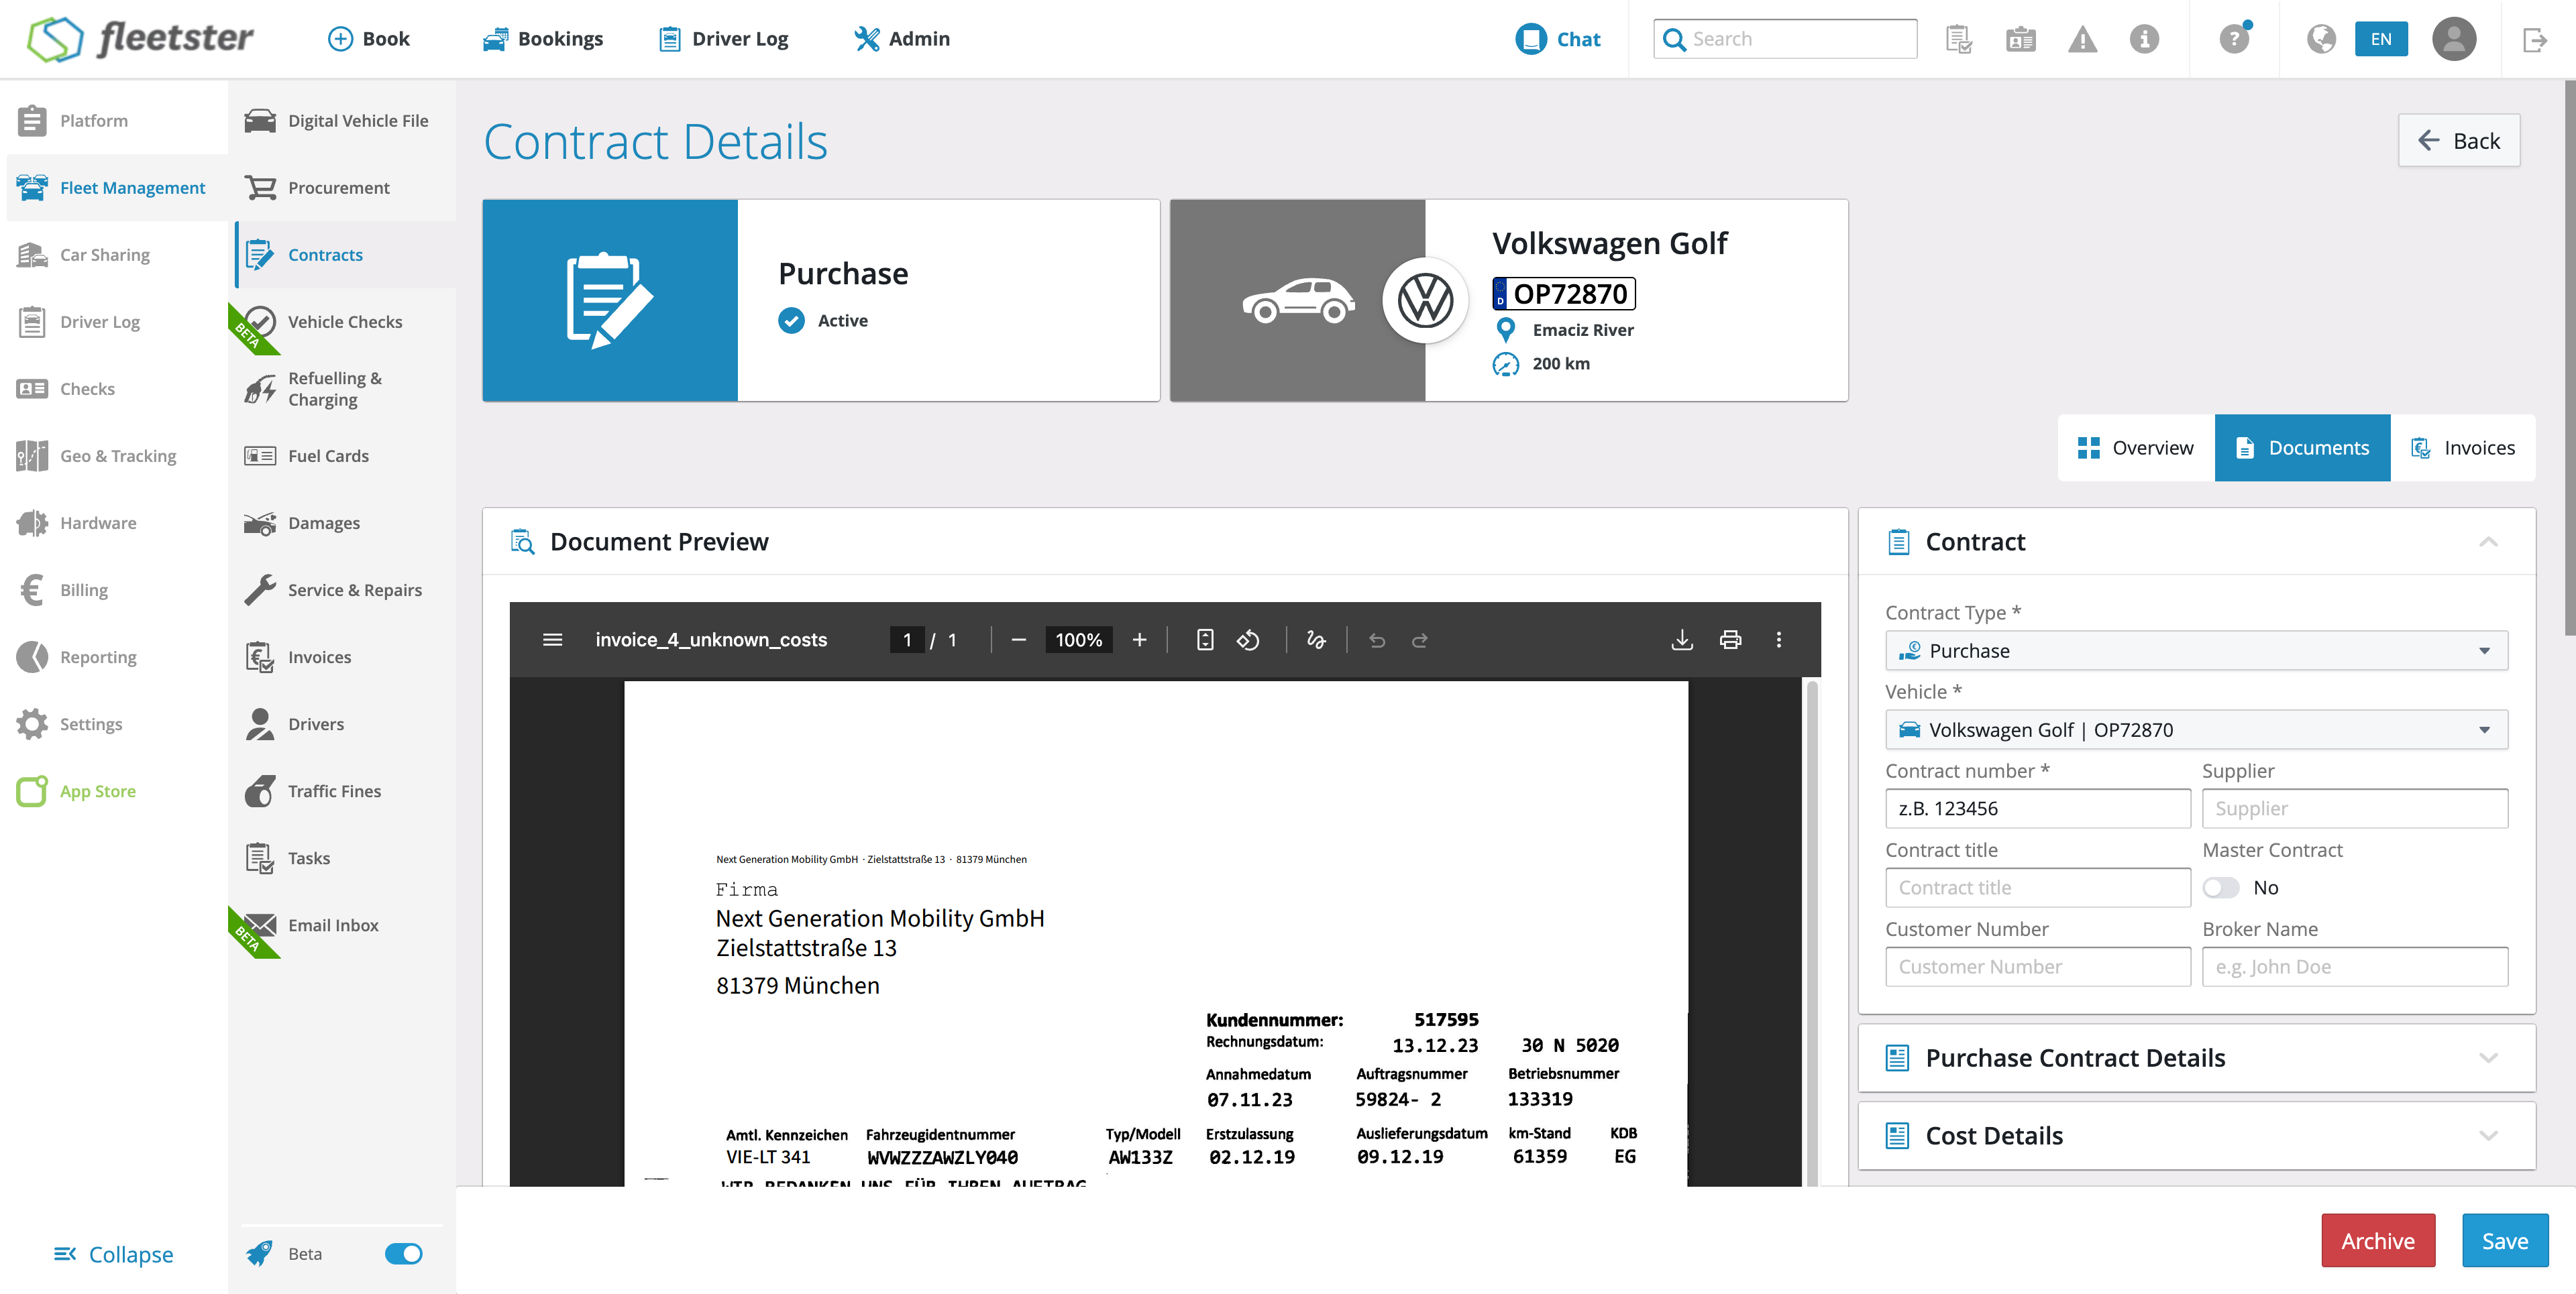Screen dimensions: 2576x1294
Task: Download the PDF from the preview toolbar
Action: (x=1682, y=640)
